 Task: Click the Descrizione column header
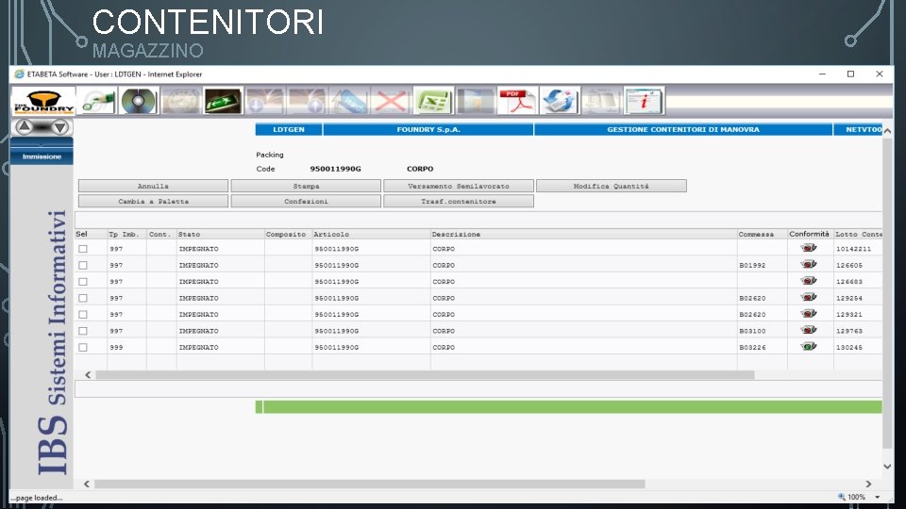point(456,235)
